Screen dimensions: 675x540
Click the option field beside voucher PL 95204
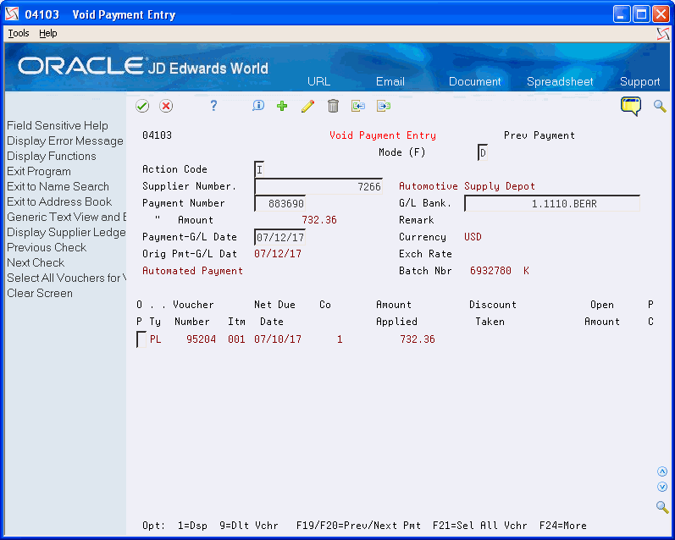(141, 339)
